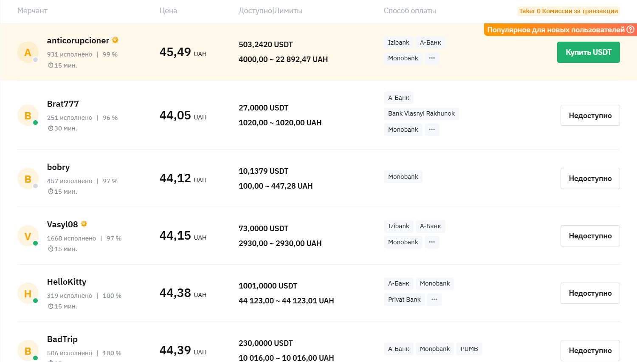This screenshot has height=362, width=637.
Task: Click limit 4000,00 ~ 22 892,47 UAH
Action: [283, 59]
